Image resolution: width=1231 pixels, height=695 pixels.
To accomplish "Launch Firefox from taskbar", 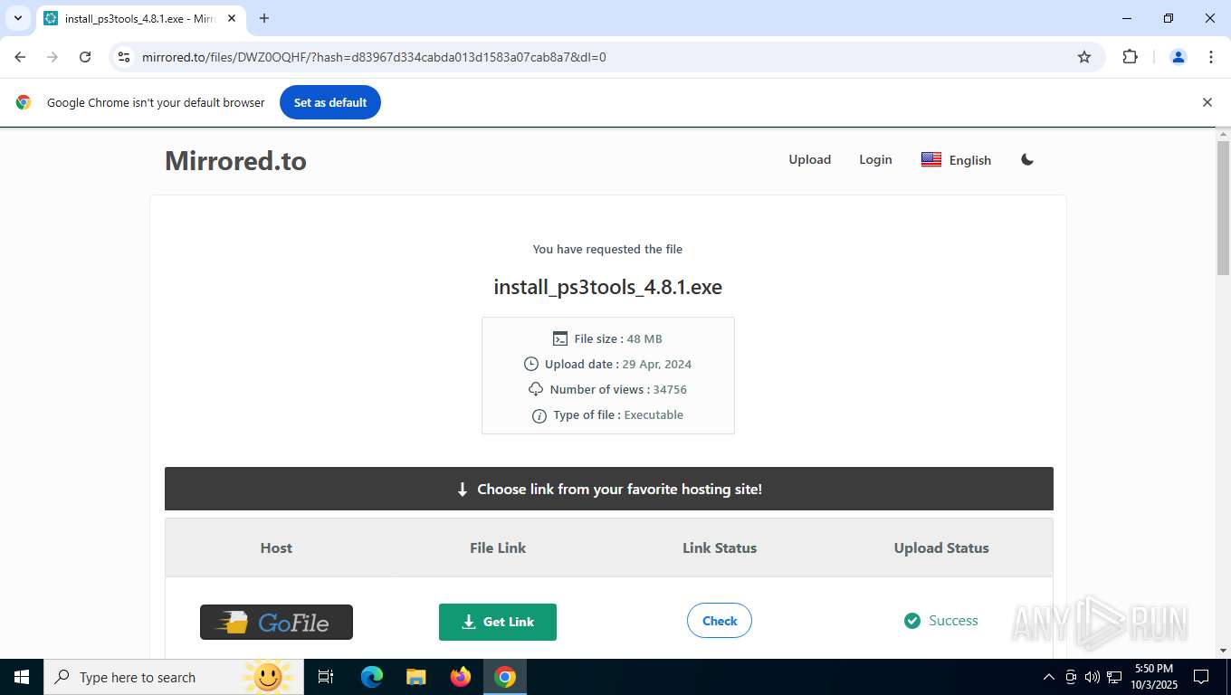I will click(461, 677).
